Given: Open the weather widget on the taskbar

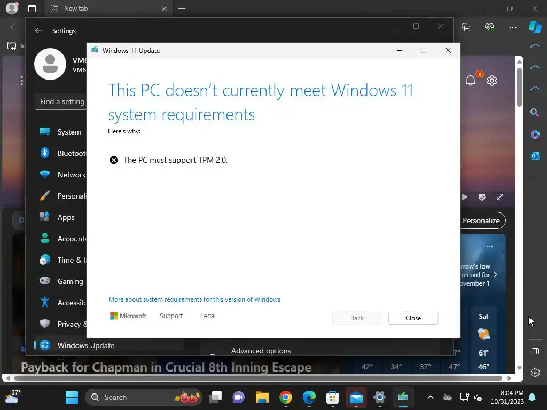Looking at the screenshot, I should point(12,397).
